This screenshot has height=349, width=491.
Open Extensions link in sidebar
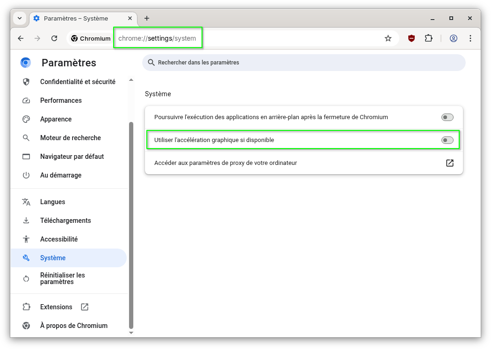point(56,307)
